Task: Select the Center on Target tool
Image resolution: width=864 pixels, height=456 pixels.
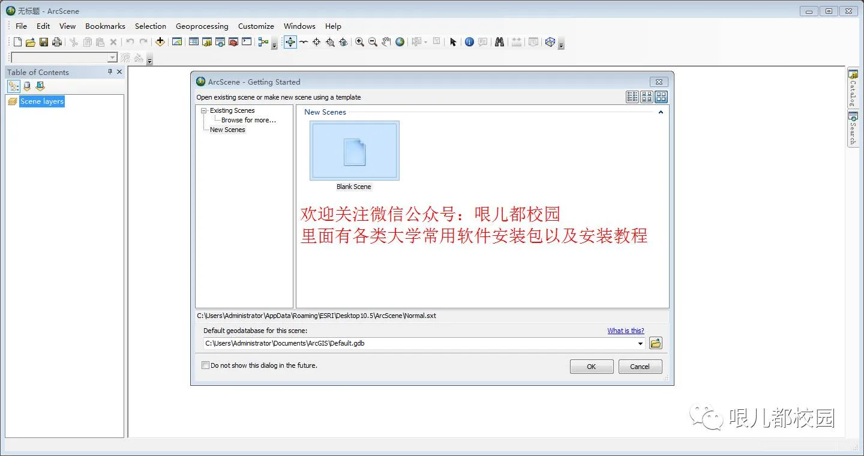Action: click(x=317, y=42)
